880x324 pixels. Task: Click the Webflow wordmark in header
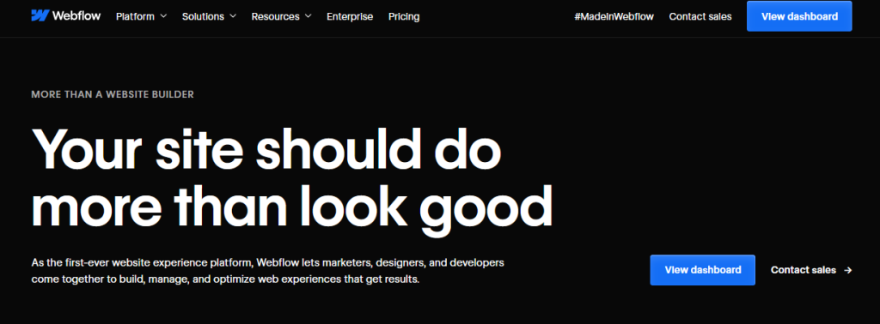click(76, 15)
